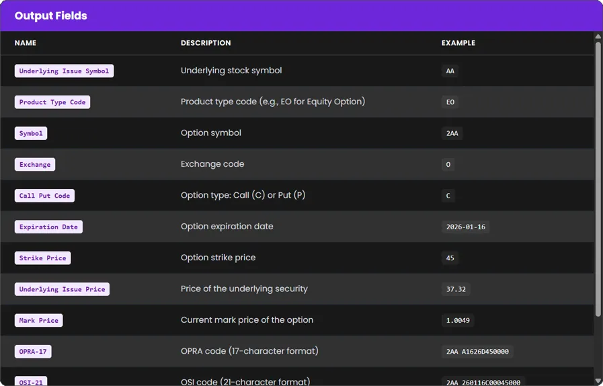
Task: Click the vertical scrollbar thumb
Action: coord(598,179)
